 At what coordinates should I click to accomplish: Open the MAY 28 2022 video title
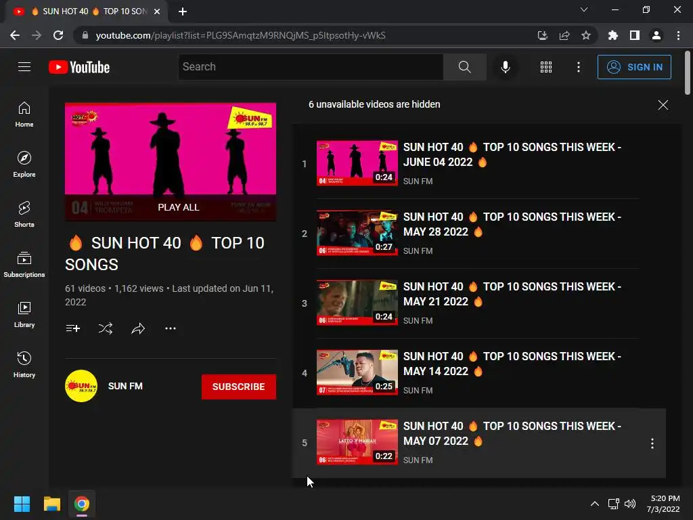(512, 224)
